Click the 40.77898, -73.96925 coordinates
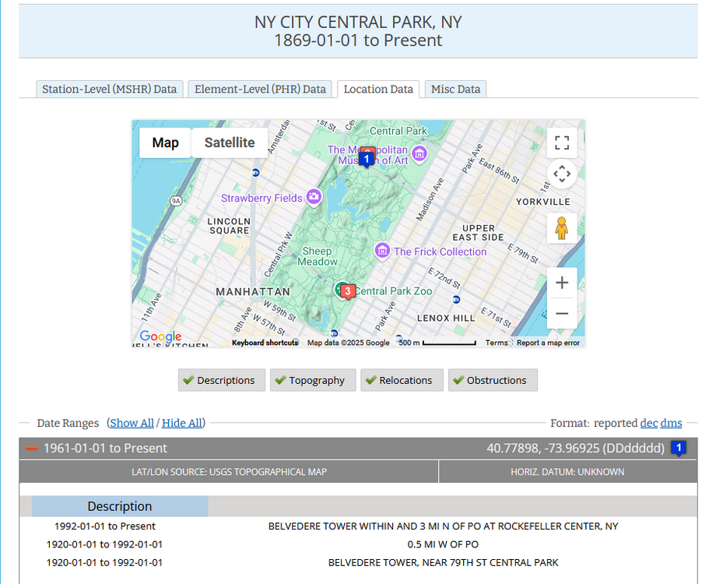 click(575, 449)
